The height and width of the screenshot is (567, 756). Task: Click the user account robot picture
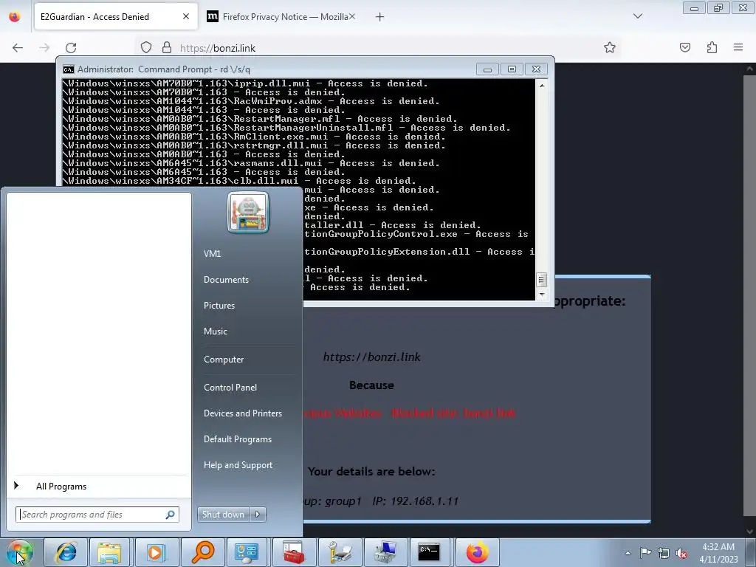tap(248, 212)
